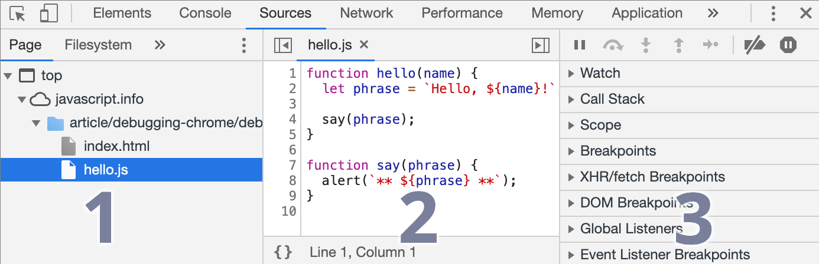
Task: Expand the Watch section
Action: 600,73
